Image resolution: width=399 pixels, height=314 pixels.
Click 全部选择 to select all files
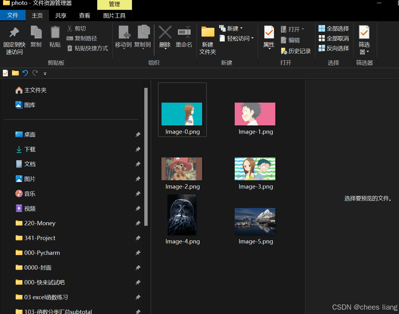[x=334, y=29]
